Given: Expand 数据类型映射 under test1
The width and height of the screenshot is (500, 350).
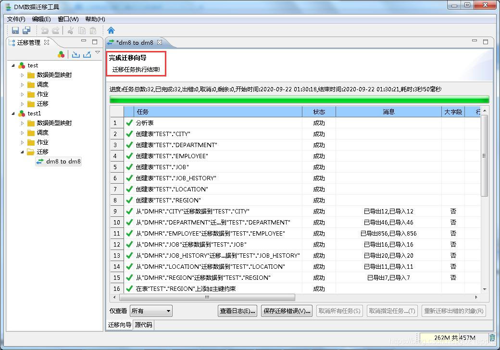Looking at the screenshot, I should click(x=22, y=123).
